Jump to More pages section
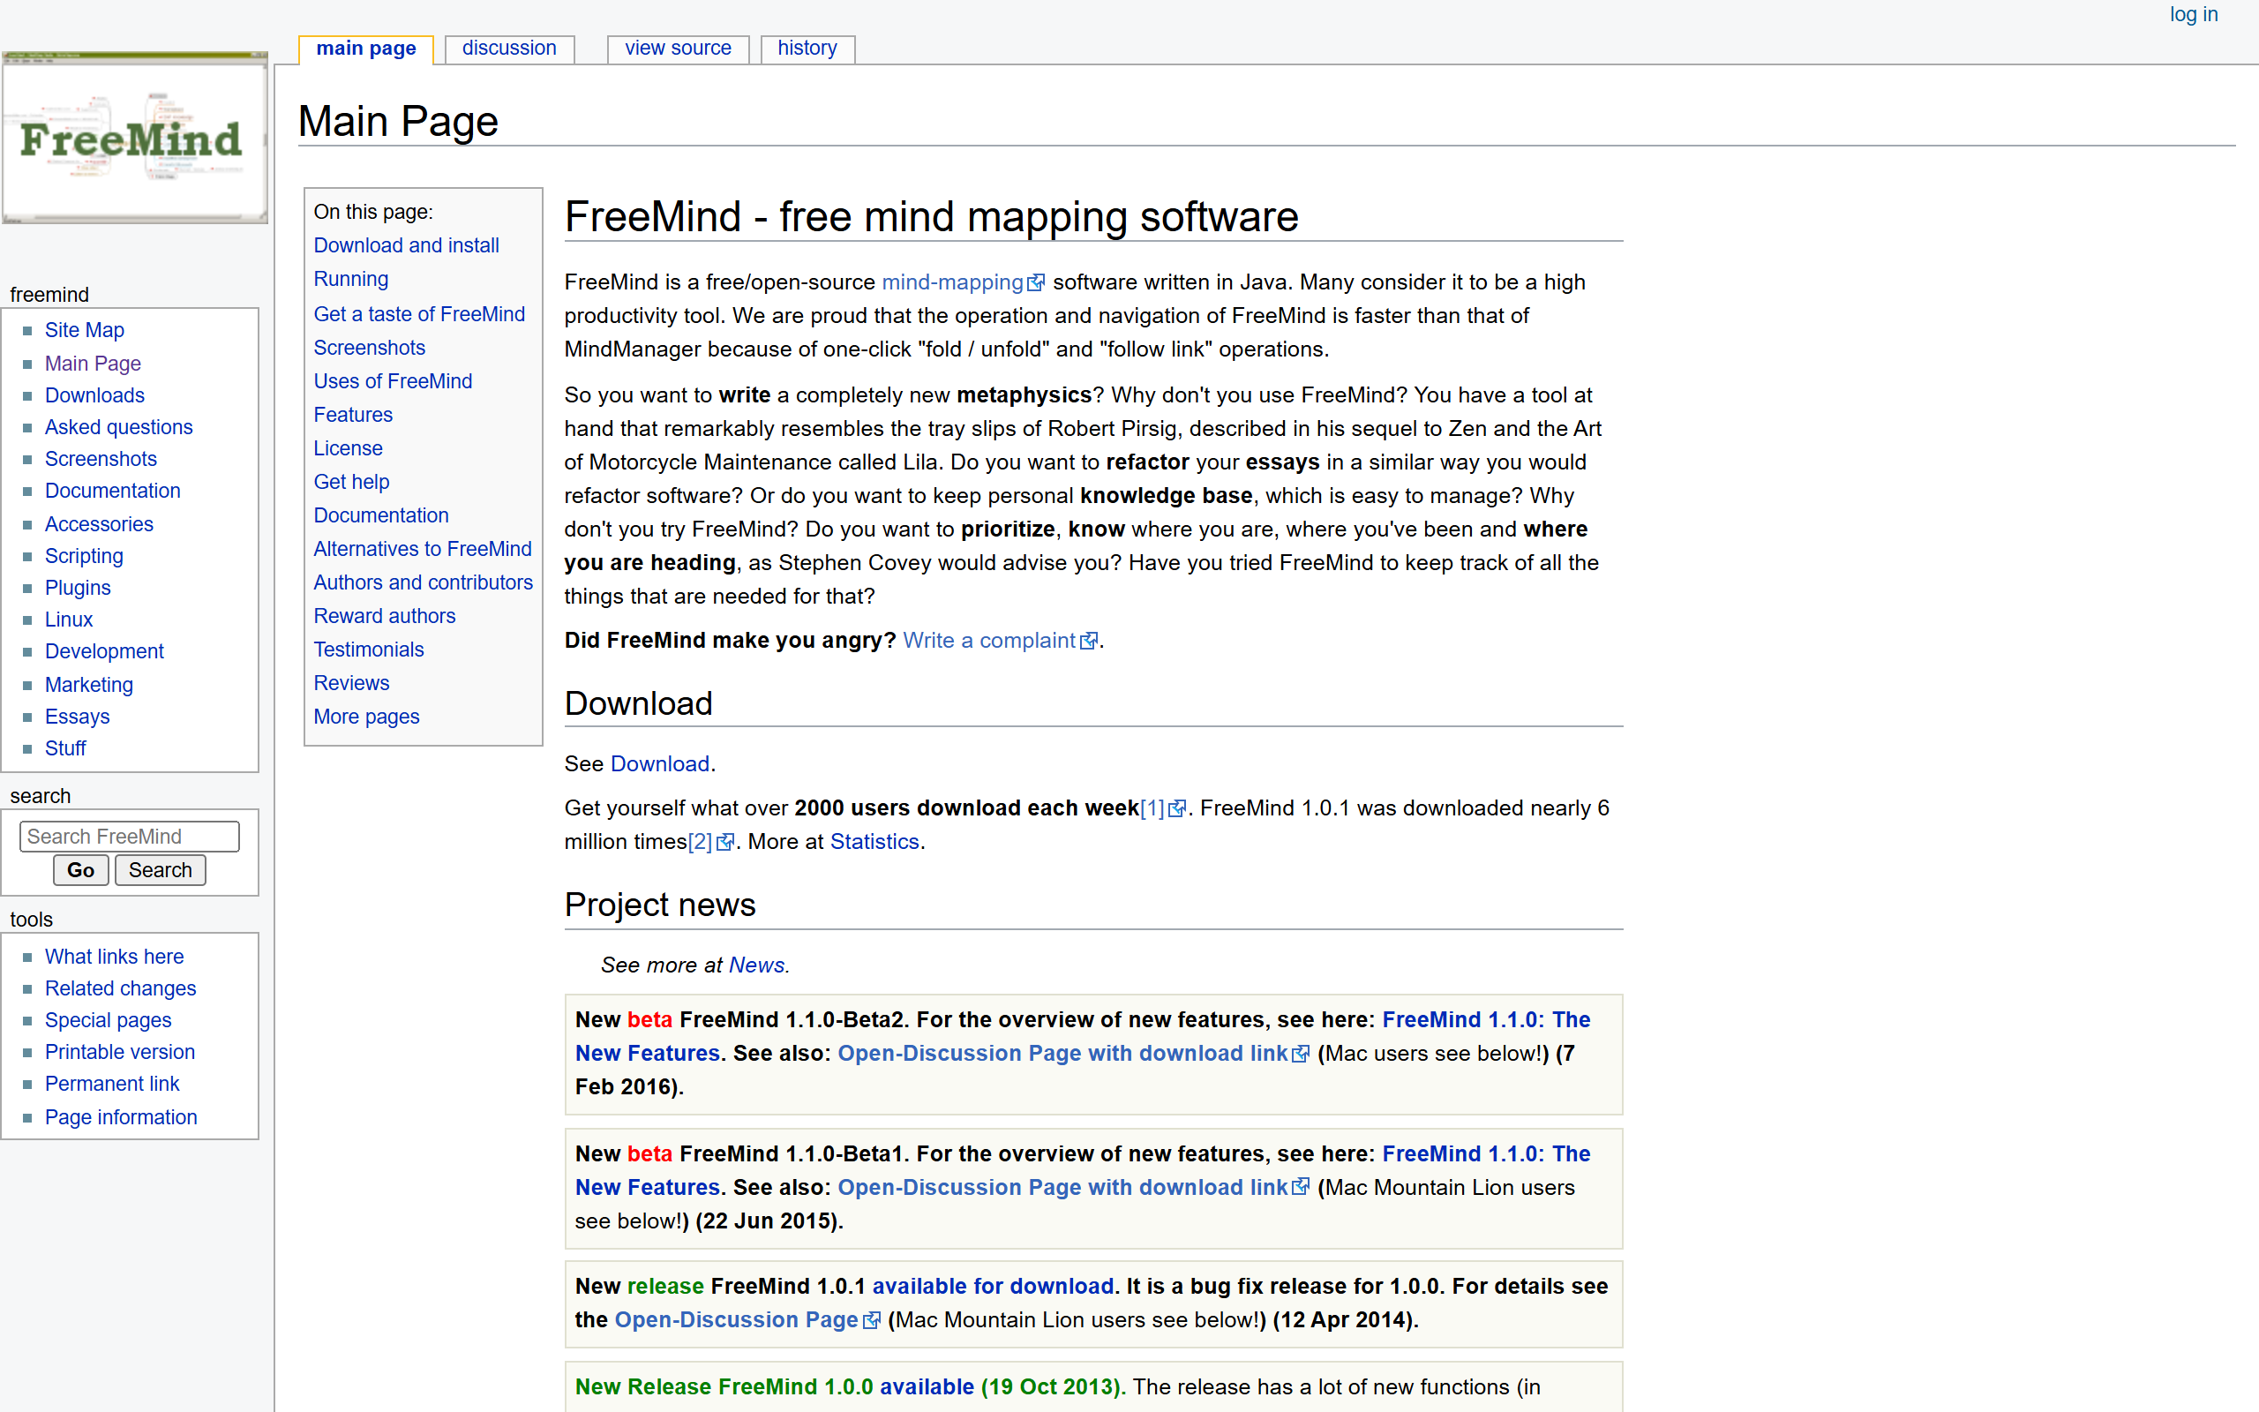 click(x=366, y=717)
